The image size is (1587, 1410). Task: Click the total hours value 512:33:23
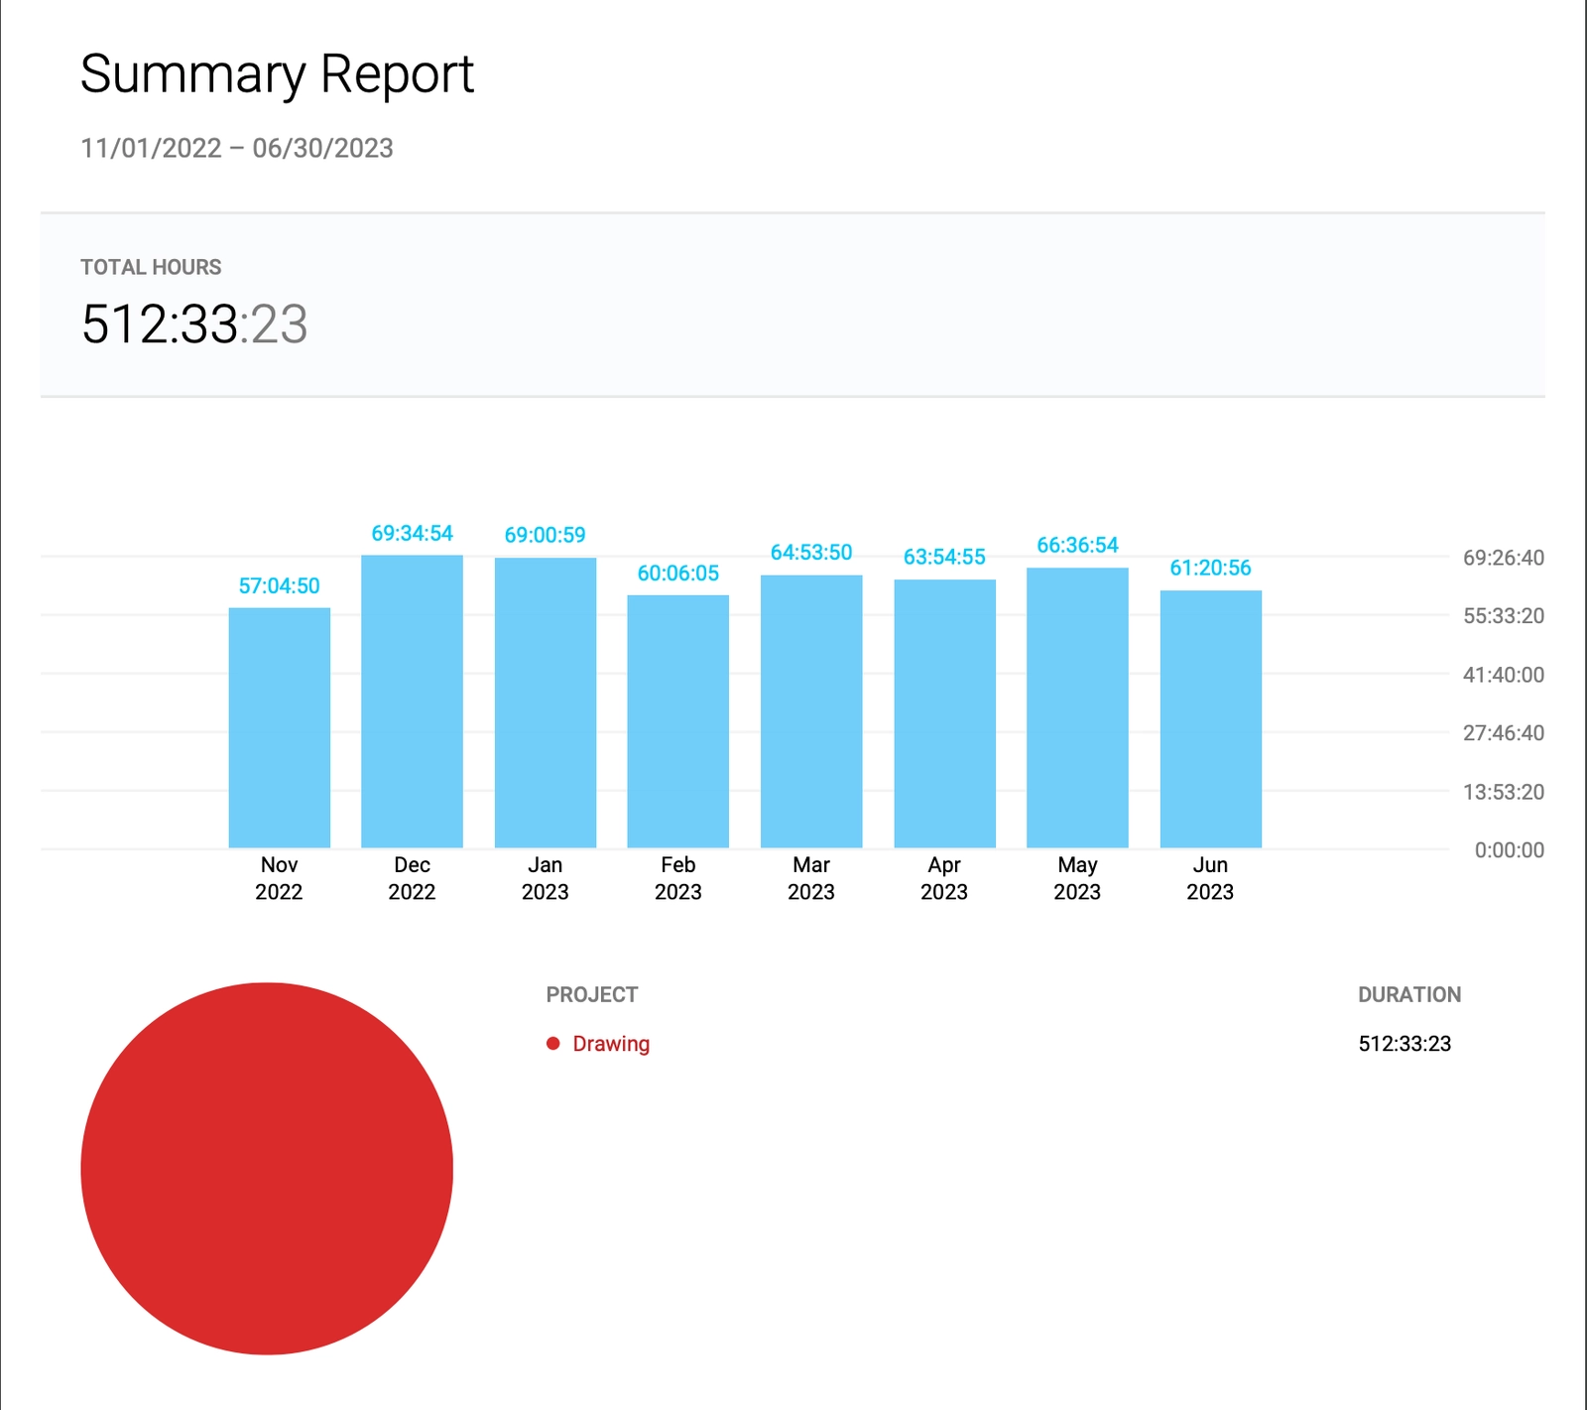coord(194,323)
